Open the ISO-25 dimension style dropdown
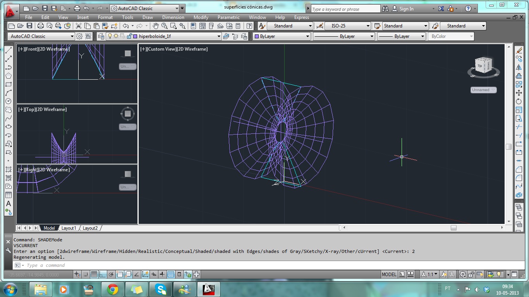 (369, 26)
